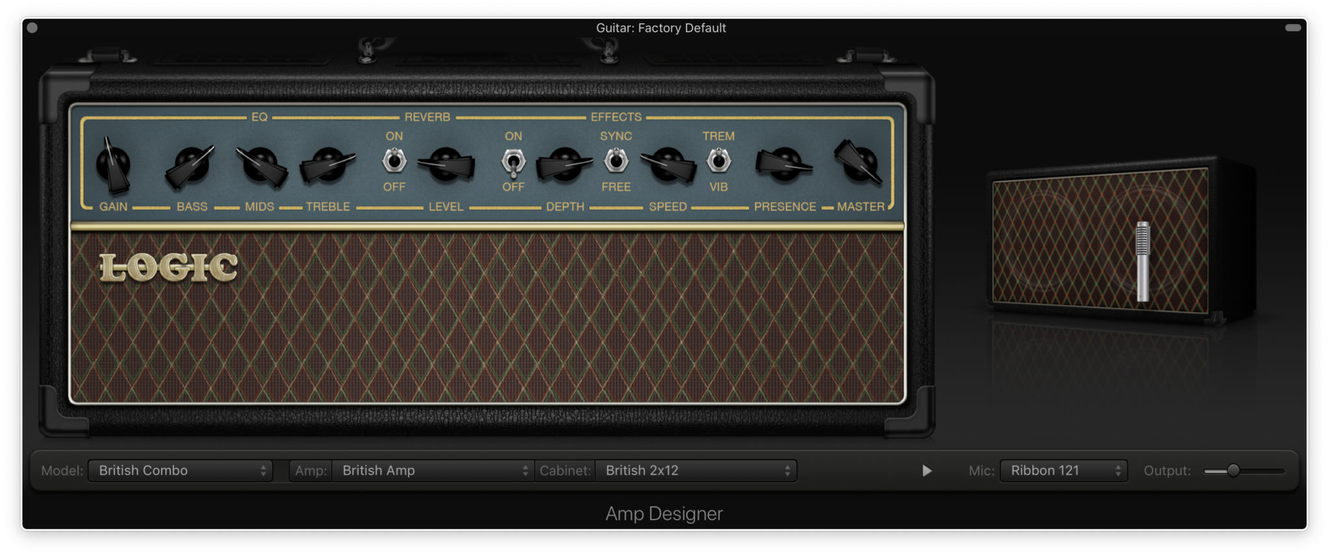Click the Treble EQ knob
Screen dimensions: 1329x555
pyautogui.click(x=328, y=165)
